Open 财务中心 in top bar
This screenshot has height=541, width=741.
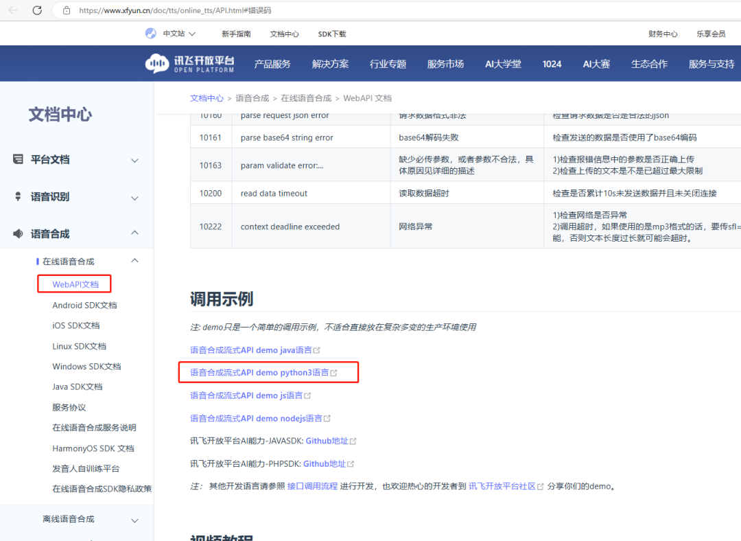click(663, 34)
